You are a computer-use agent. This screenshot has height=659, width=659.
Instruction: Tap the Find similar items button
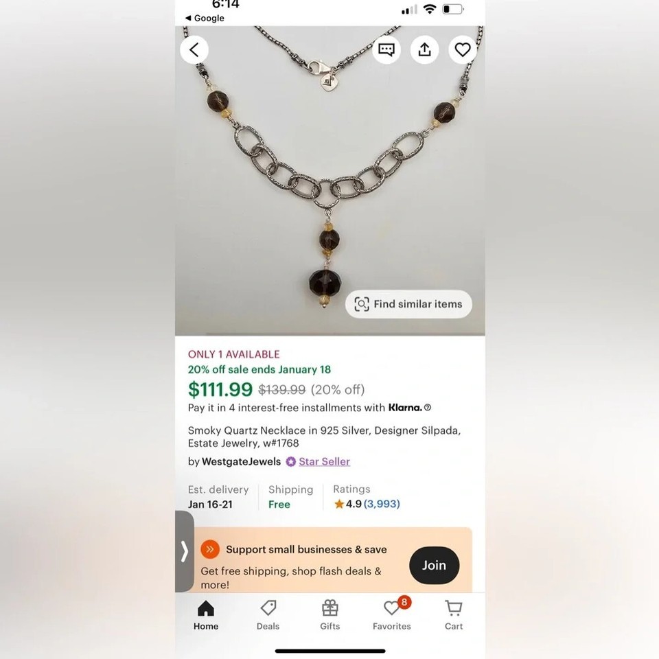408,304
